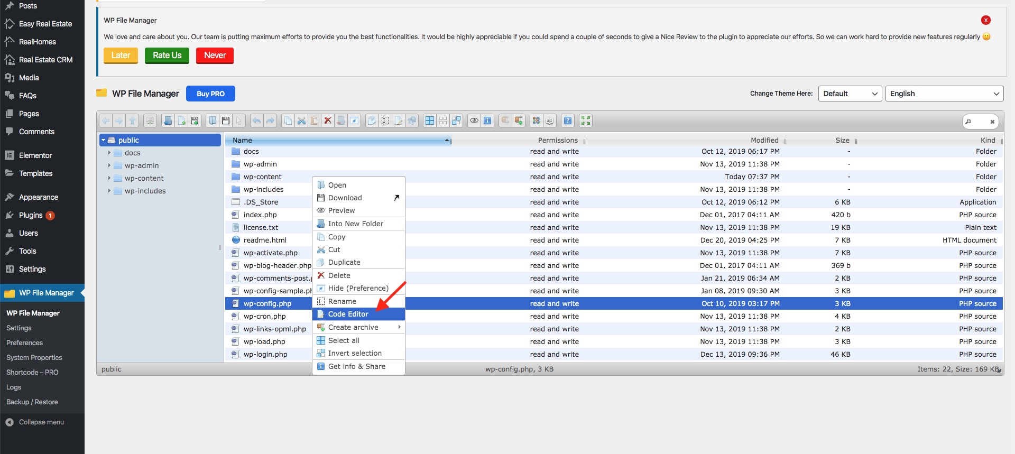Click the rename toolbar icon
Viewport: 1015px width, 454px height.
(x=385, y=121)
